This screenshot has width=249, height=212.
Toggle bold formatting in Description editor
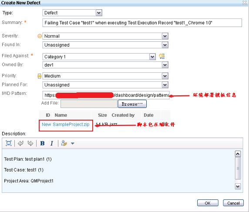tap(42, 143)
